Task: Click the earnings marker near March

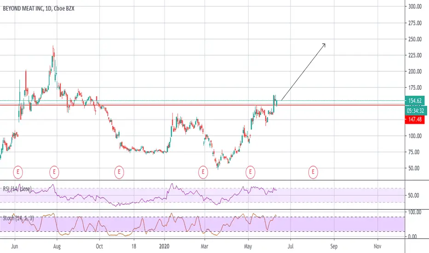Action: pos(203,172)
